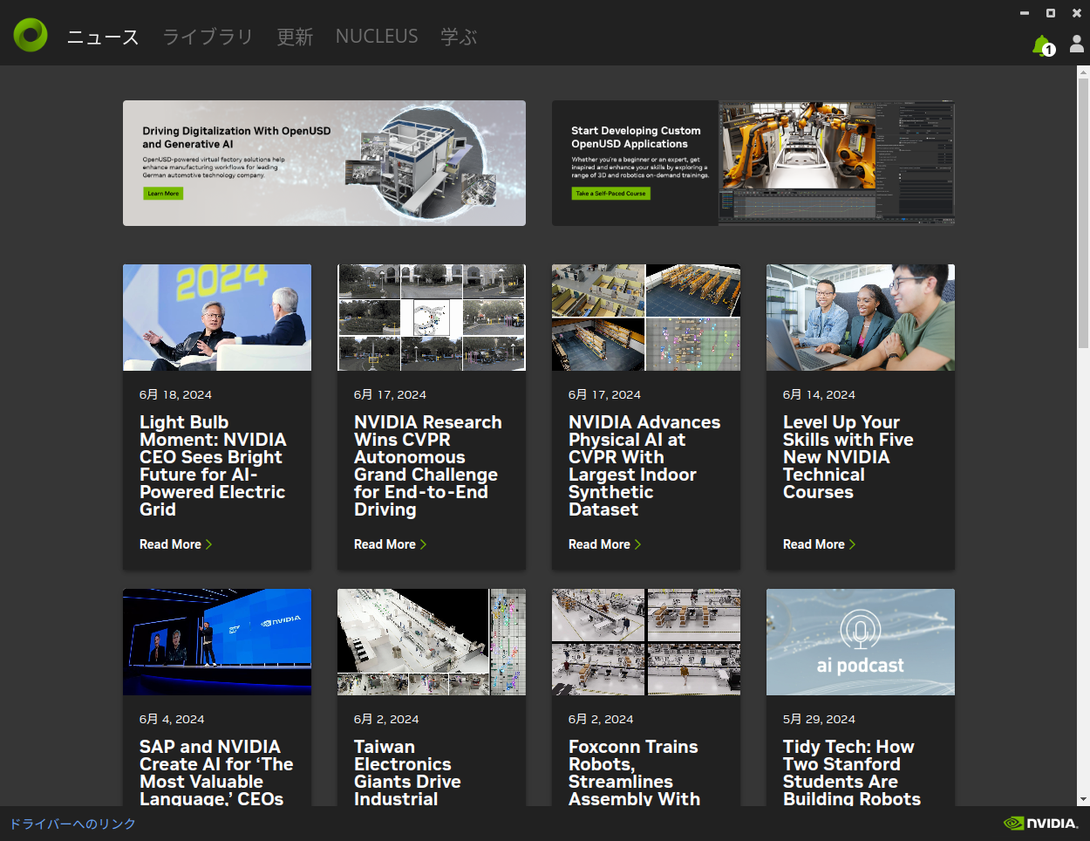Viewport: 1090px width, 841px height.
Task: Click the ai podcast microphone thumbnail
Action: (x=861, y=642)
